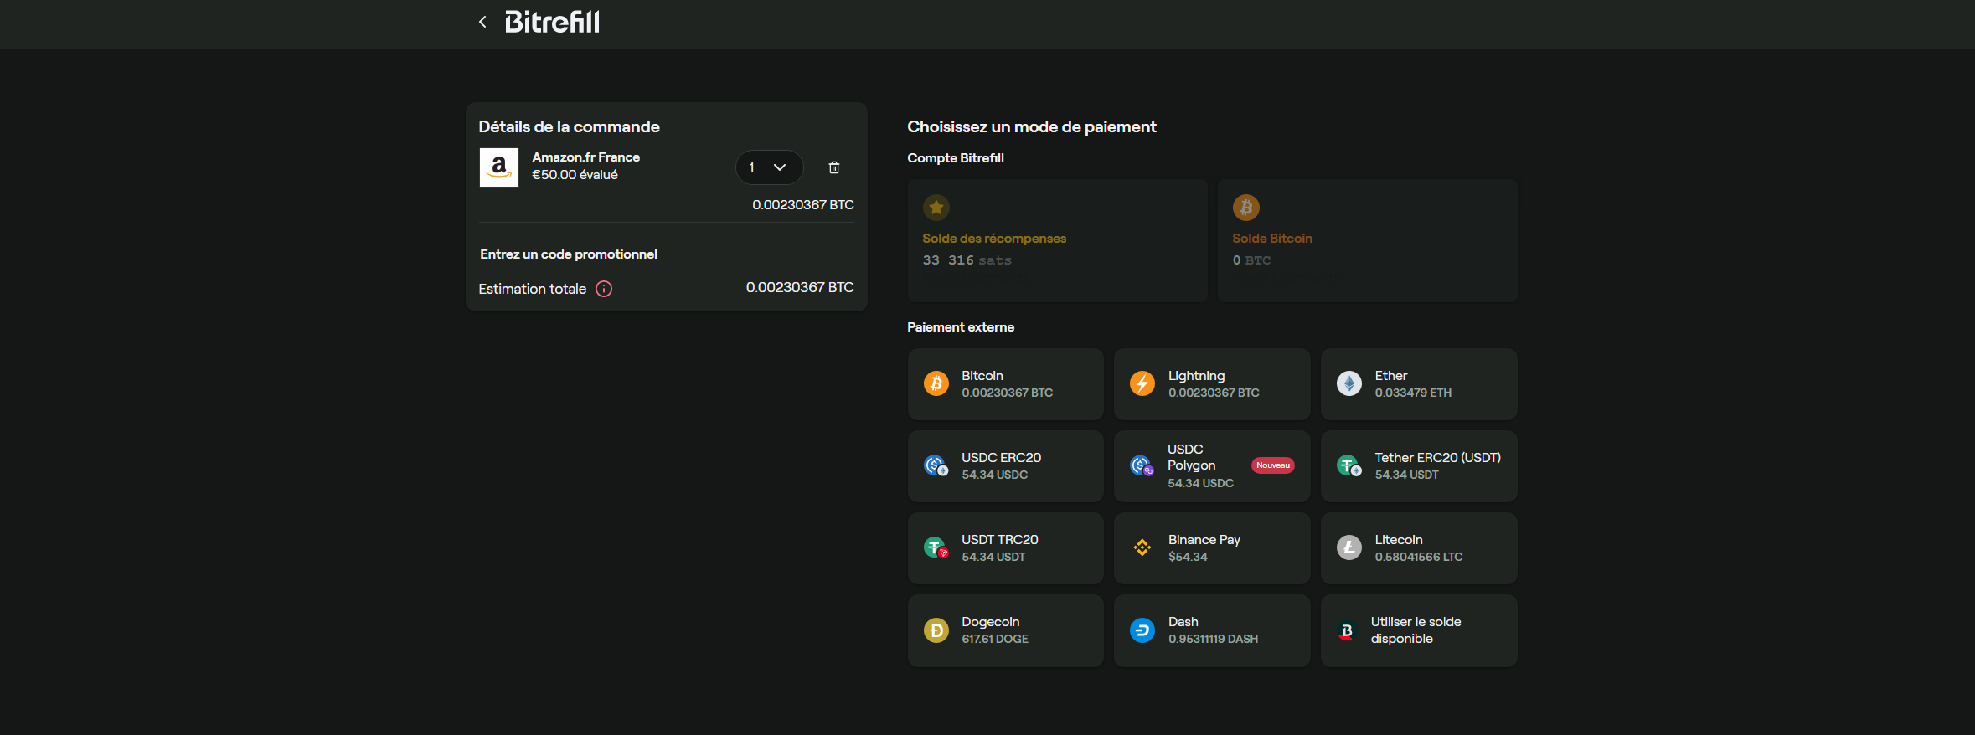The height and width of the screenshot is (735, 1975).
Task: Click the Bitrefill balance B icon
Action: coord(1347,631)
